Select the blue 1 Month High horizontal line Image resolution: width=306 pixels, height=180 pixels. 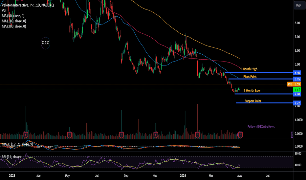(259, 73)
